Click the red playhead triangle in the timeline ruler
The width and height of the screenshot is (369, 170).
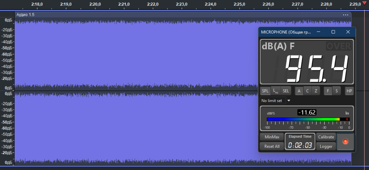364,3
